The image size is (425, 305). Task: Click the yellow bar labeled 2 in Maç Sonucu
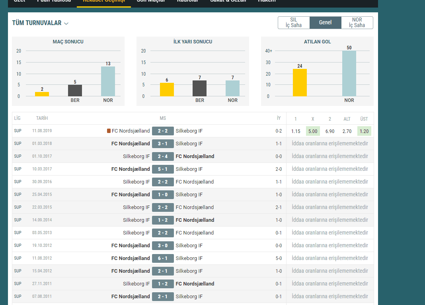(x=42, y=94)
